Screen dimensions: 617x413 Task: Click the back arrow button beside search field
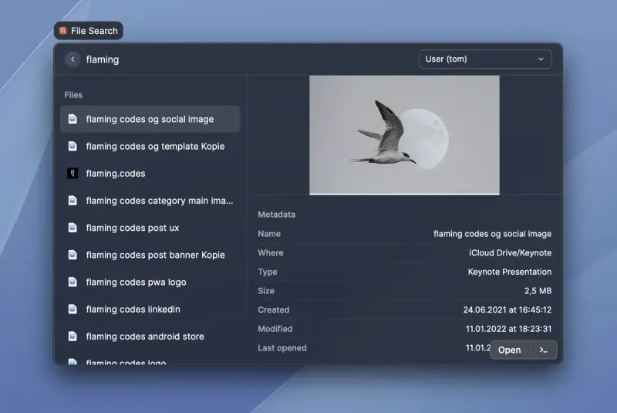[72, 59]
